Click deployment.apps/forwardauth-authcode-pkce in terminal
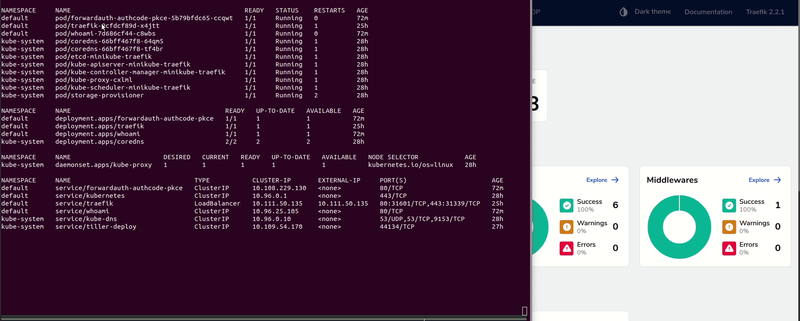The image size is (800, 321). (x=134, y=118)
